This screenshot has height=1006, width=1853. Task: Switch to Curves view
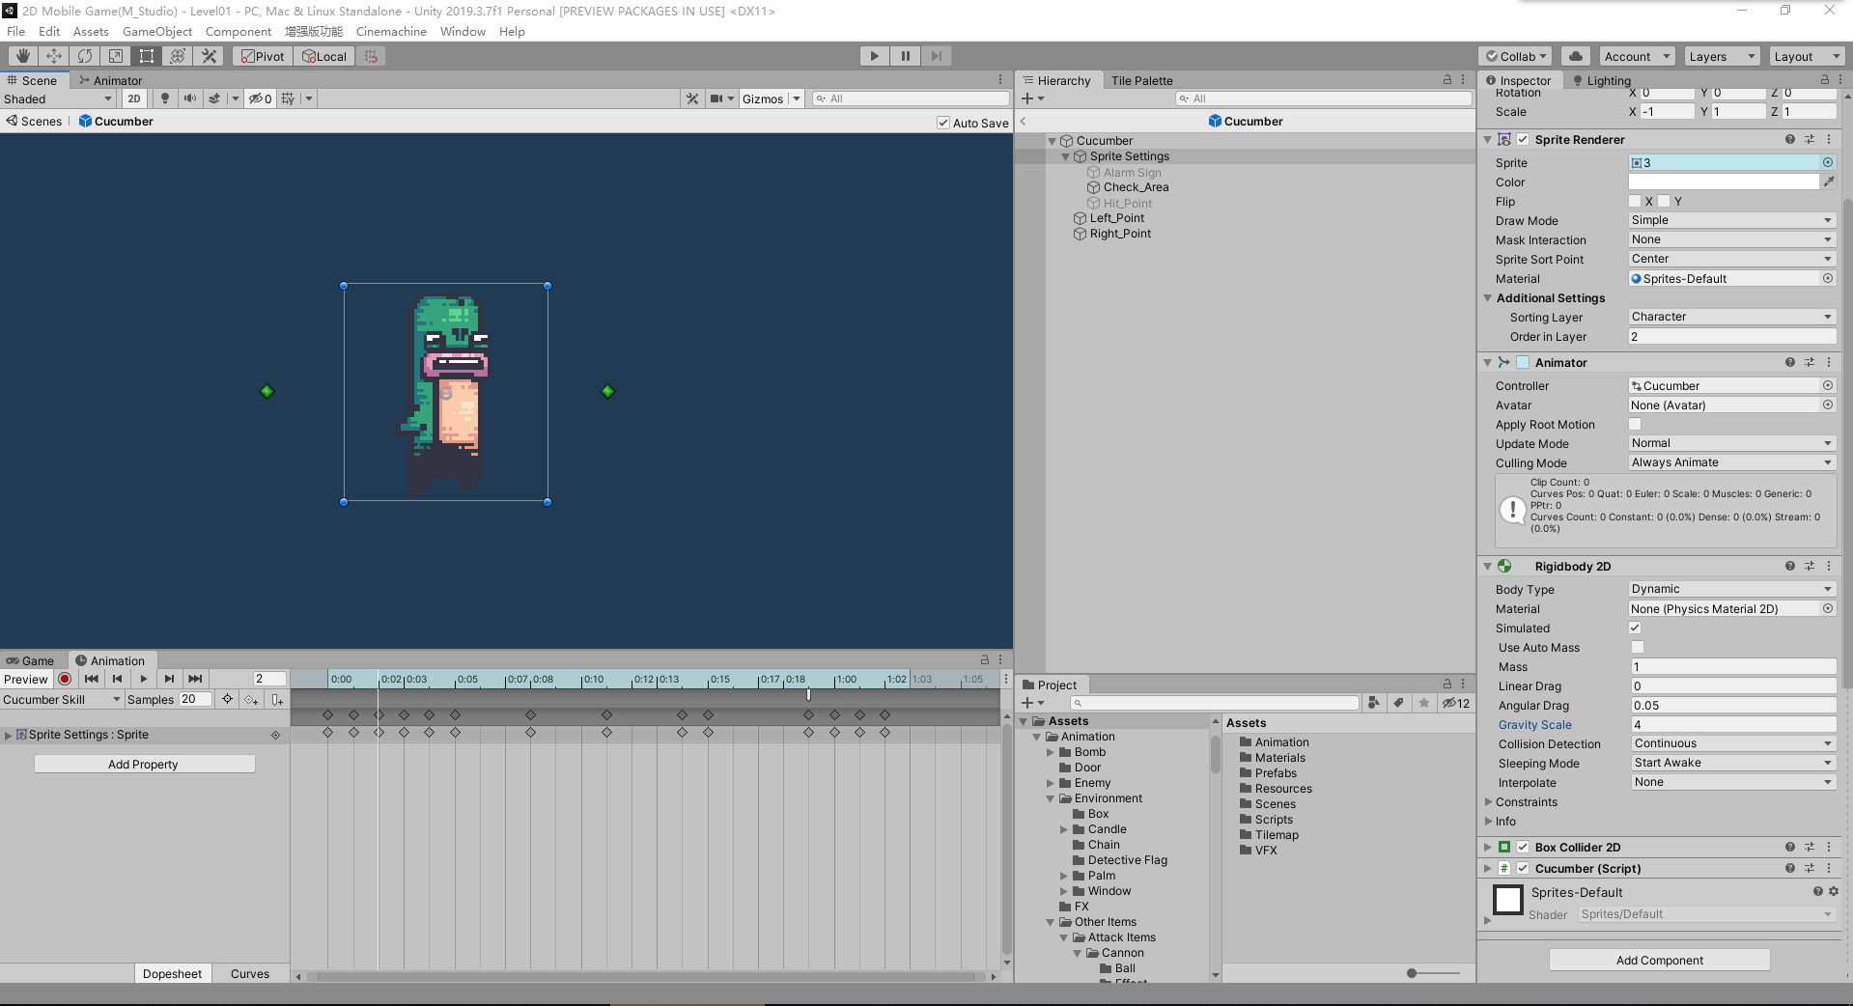[250, 973]
